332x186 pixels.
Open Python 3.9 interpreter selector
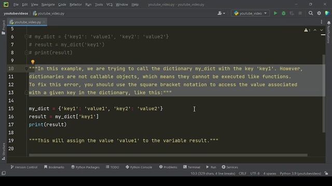(300, 174)
